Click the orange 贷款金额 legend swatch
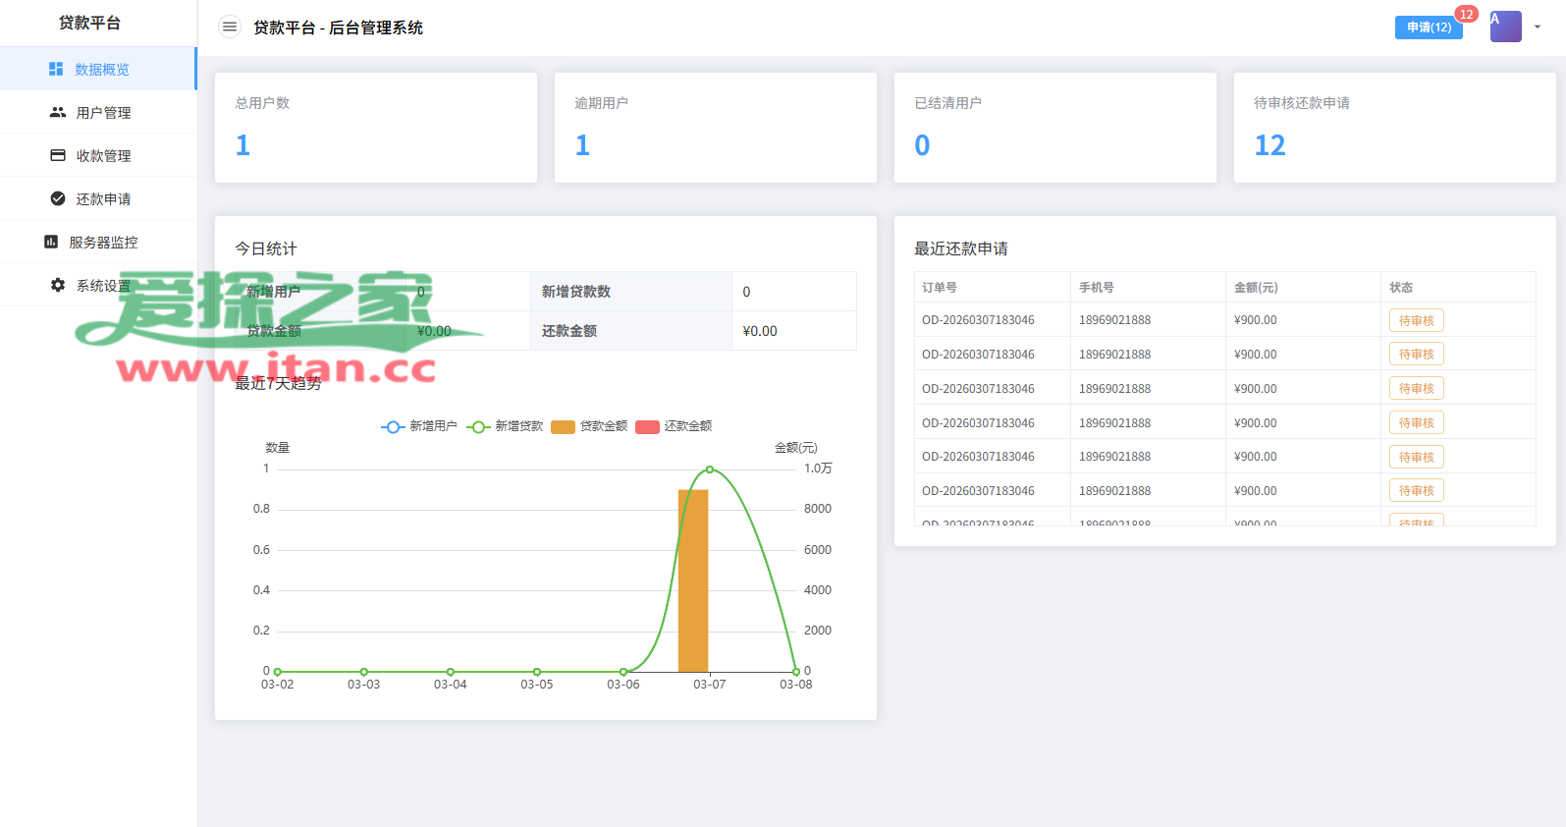This screenshot has width=1566, height=827. click(563, 427)
